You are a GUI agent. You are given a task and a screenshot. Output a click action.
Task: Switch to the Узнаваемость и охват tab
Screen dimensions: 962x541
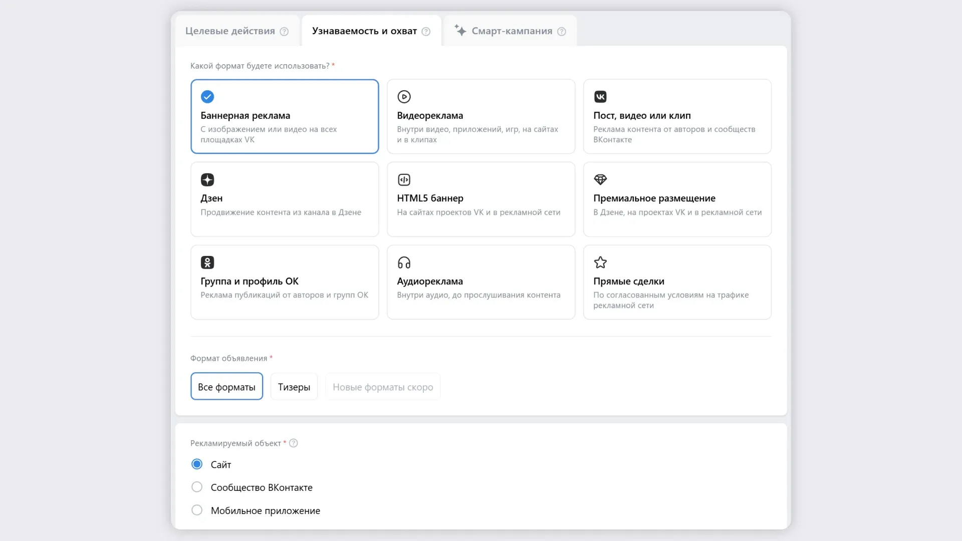tap(371, 31)
